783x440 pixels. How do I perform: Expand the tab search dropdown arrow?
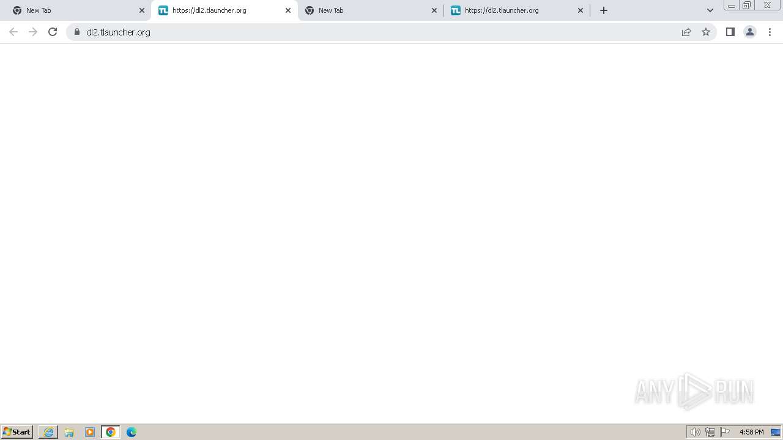710,10
